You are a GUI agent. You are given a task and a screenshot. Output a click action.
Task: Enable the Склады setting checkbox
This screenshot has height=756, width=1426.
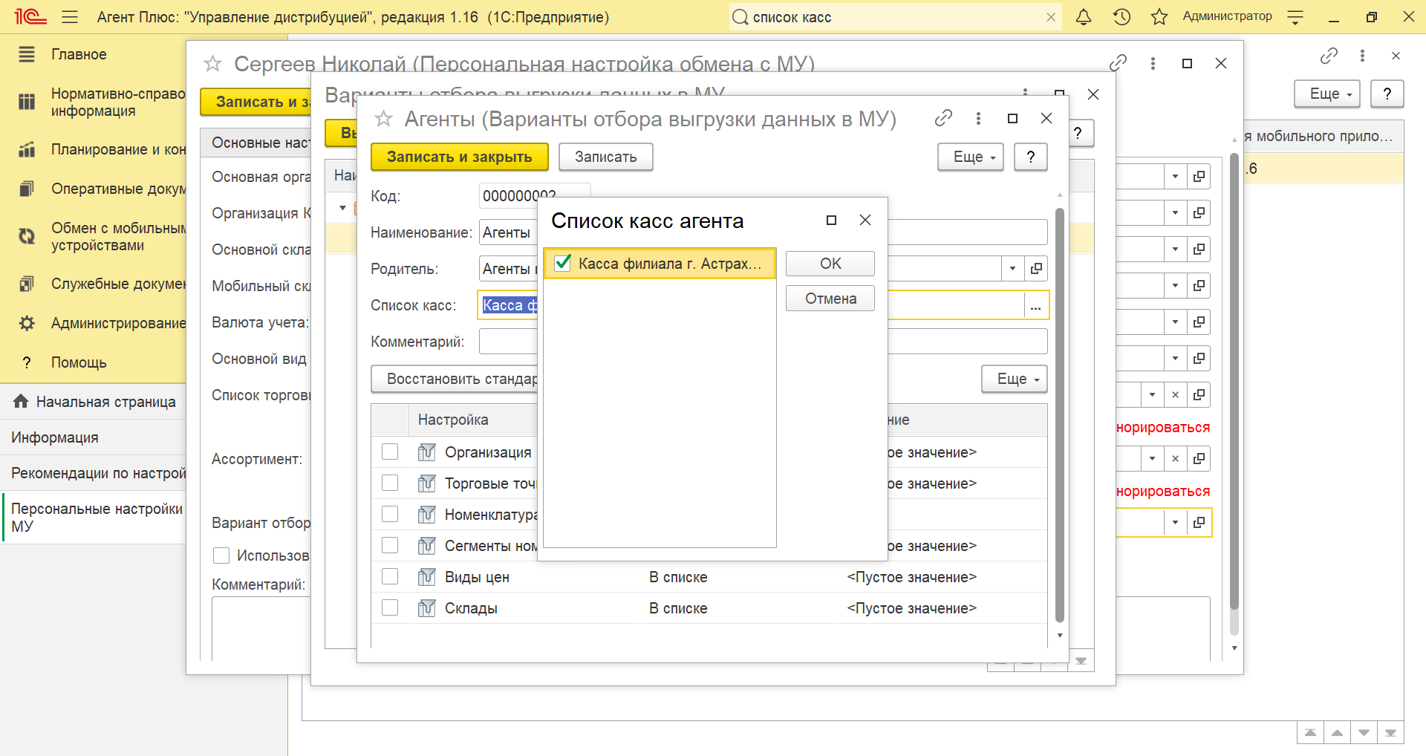(390, 608)
